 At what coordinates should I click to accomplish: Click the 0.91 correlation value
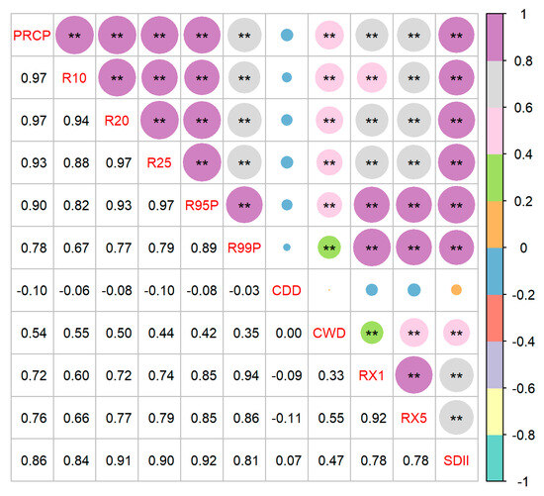(x=119, y=461)
